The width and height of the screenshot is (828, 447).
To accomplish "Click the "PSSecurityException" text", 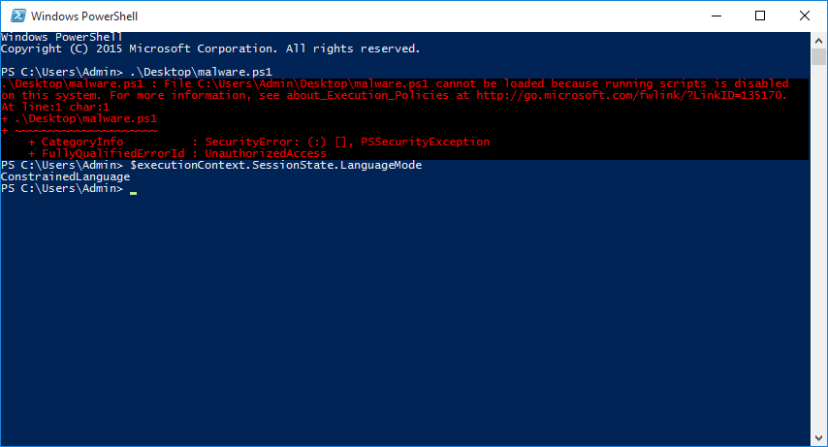I will pyautogui.click(x=425, y=142).
